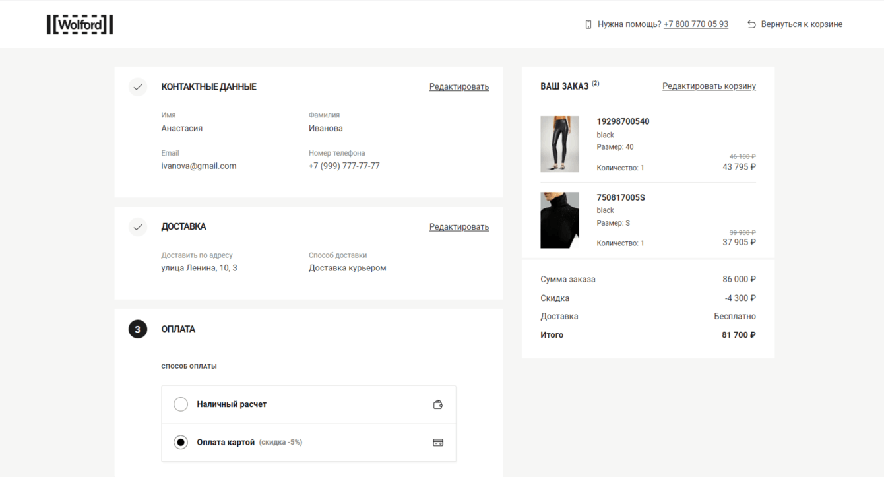
Task: Click the checkmark icon beside Доставка
Action: [138, 227]
